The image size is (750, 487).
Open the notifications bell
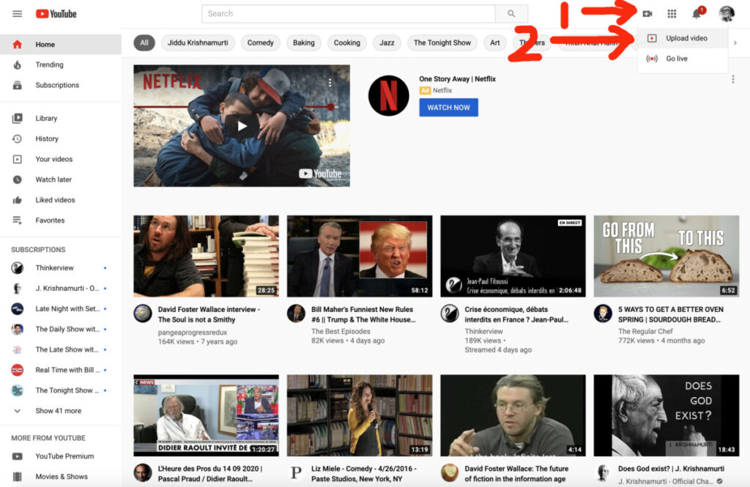click(697, 13)
